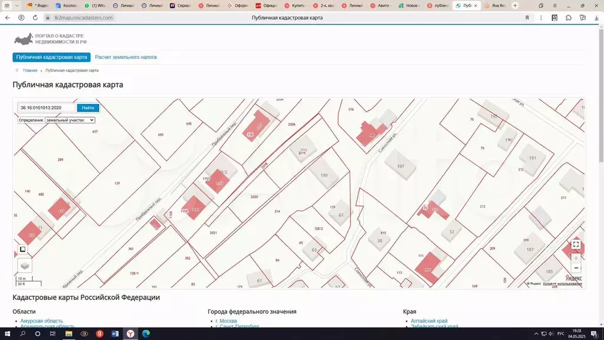The image size is (604, 340).
Task: Open browser downloads panel
Action: coord(596,18)
